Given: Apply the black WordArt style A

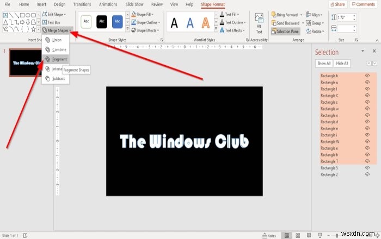Looking at the screenshot, I should pos(174,23).
